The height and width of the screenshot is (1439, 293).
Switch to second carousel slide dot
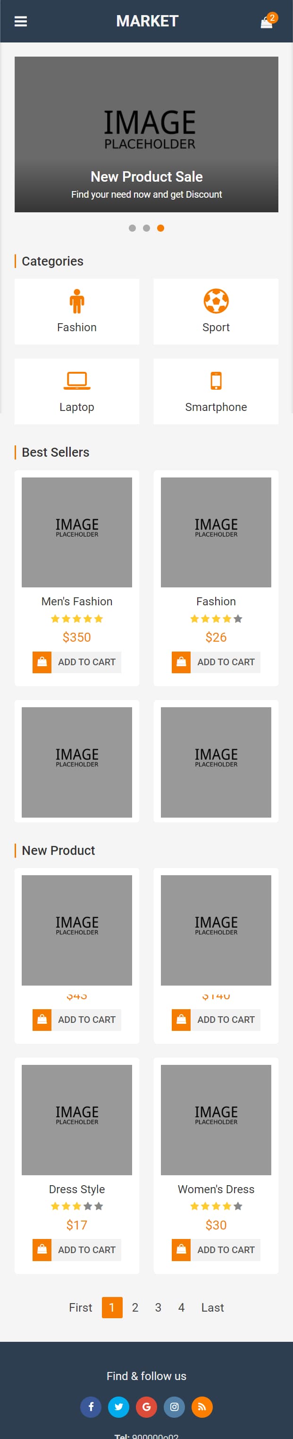[x=146, y=228]
